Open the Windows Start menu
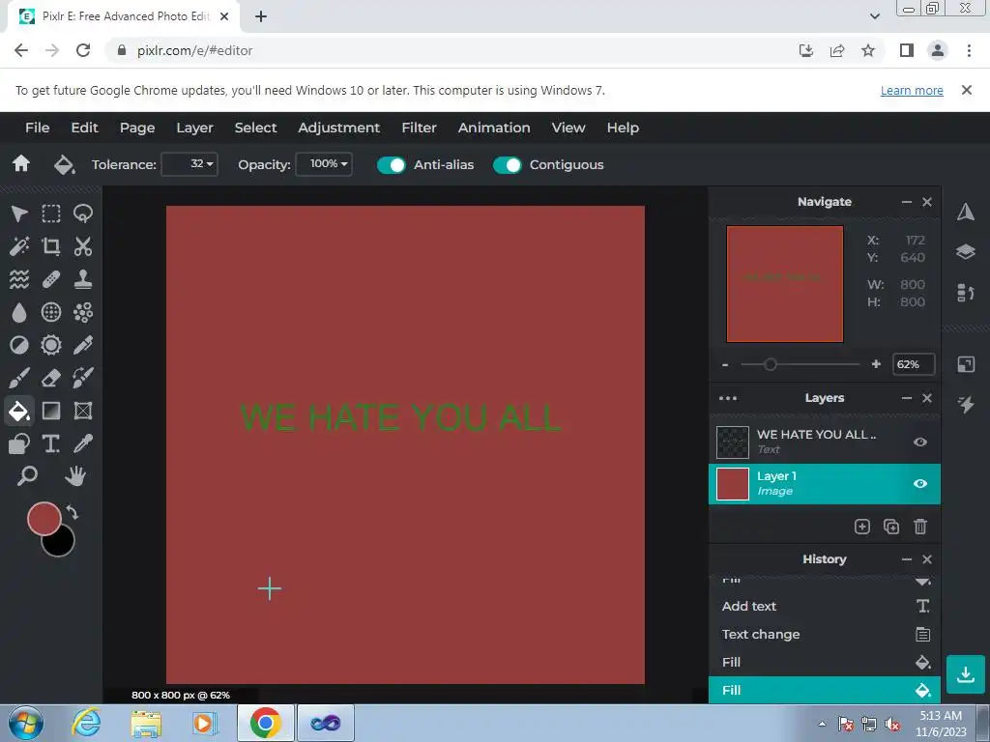Image resolution: width=990 pixels, height=742 pixels. (x=26, y=723)
